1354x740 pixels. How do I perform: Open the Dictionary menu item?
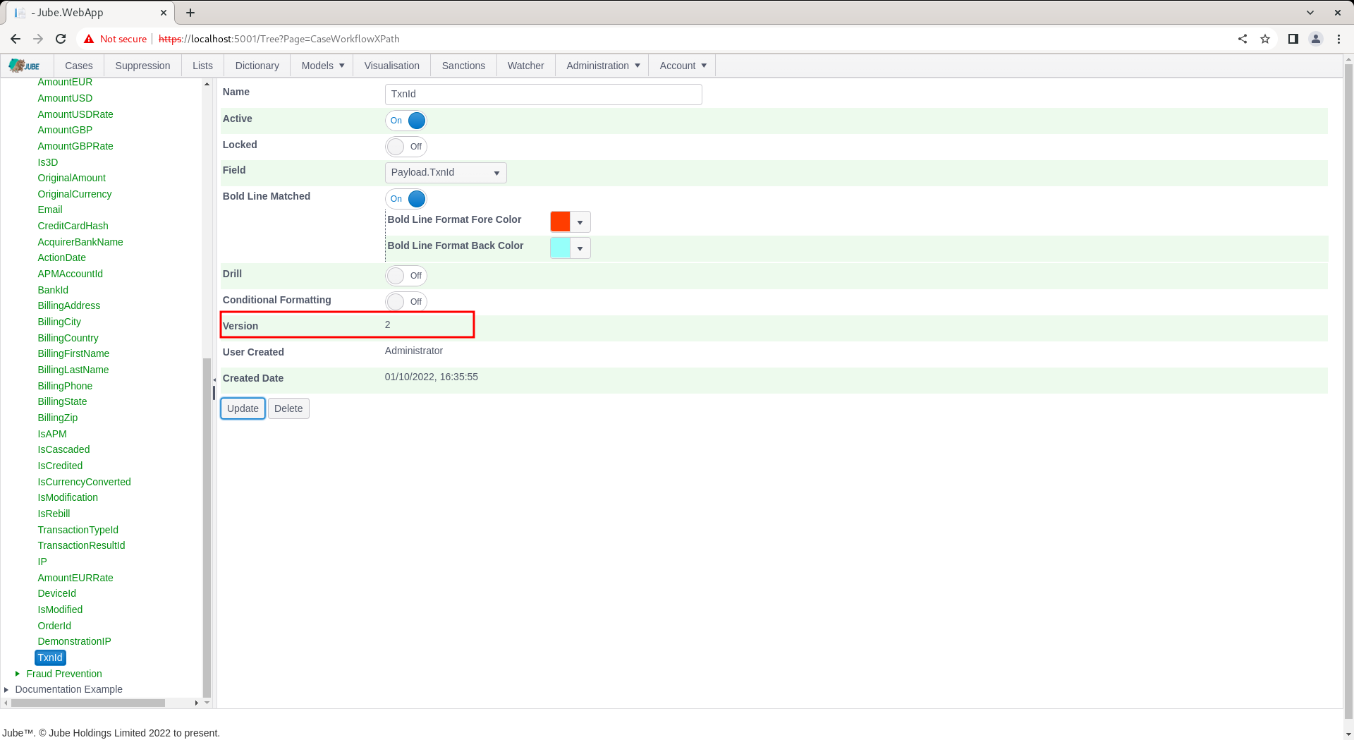[257, 66]
